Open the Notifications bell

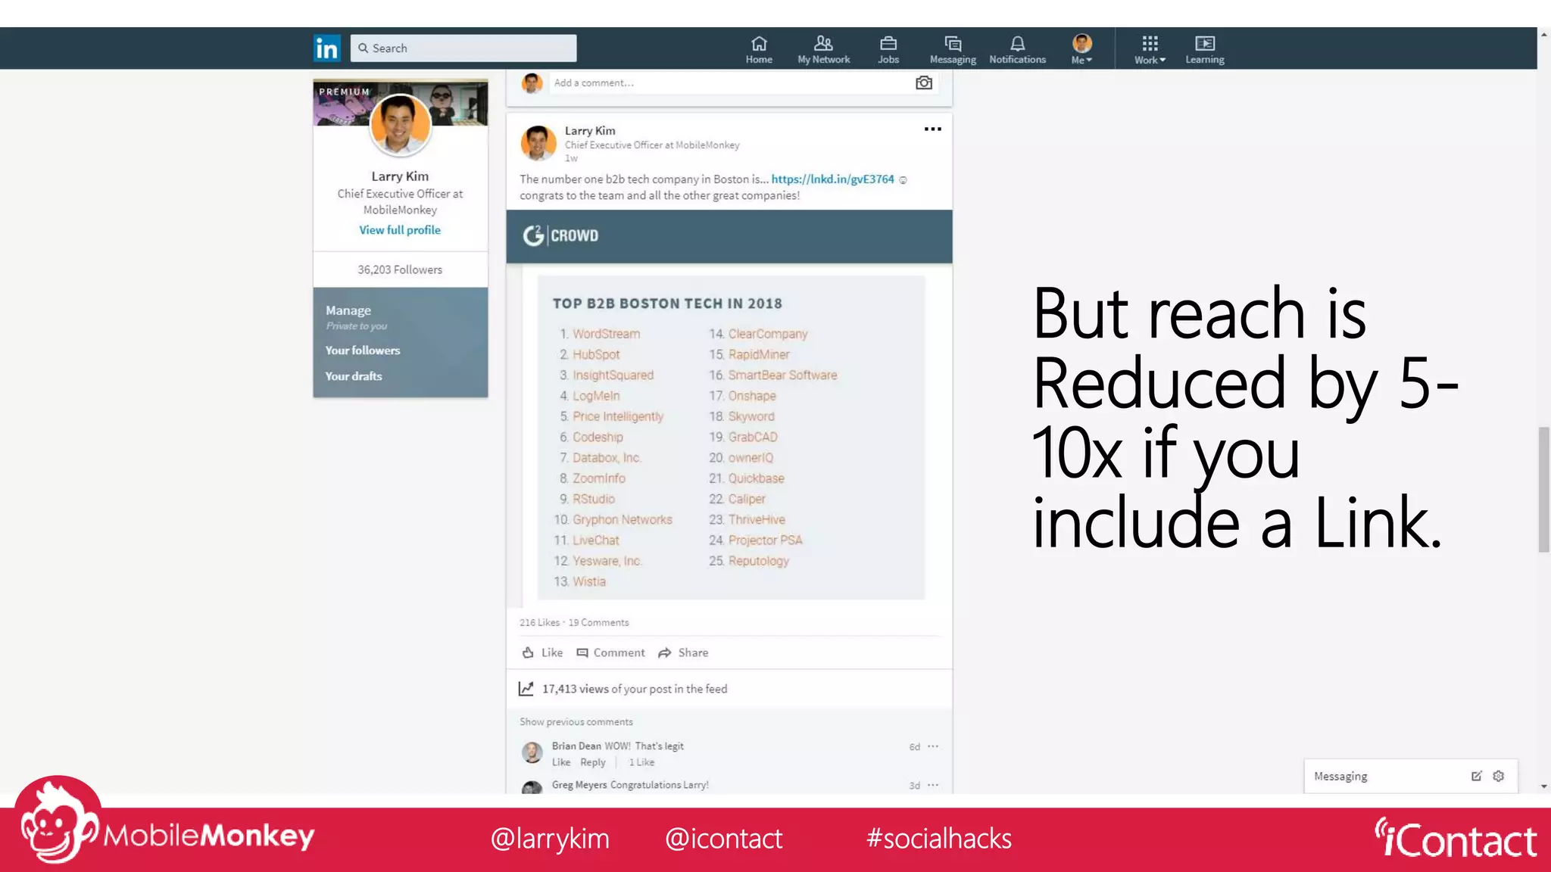click(1017, 50)
